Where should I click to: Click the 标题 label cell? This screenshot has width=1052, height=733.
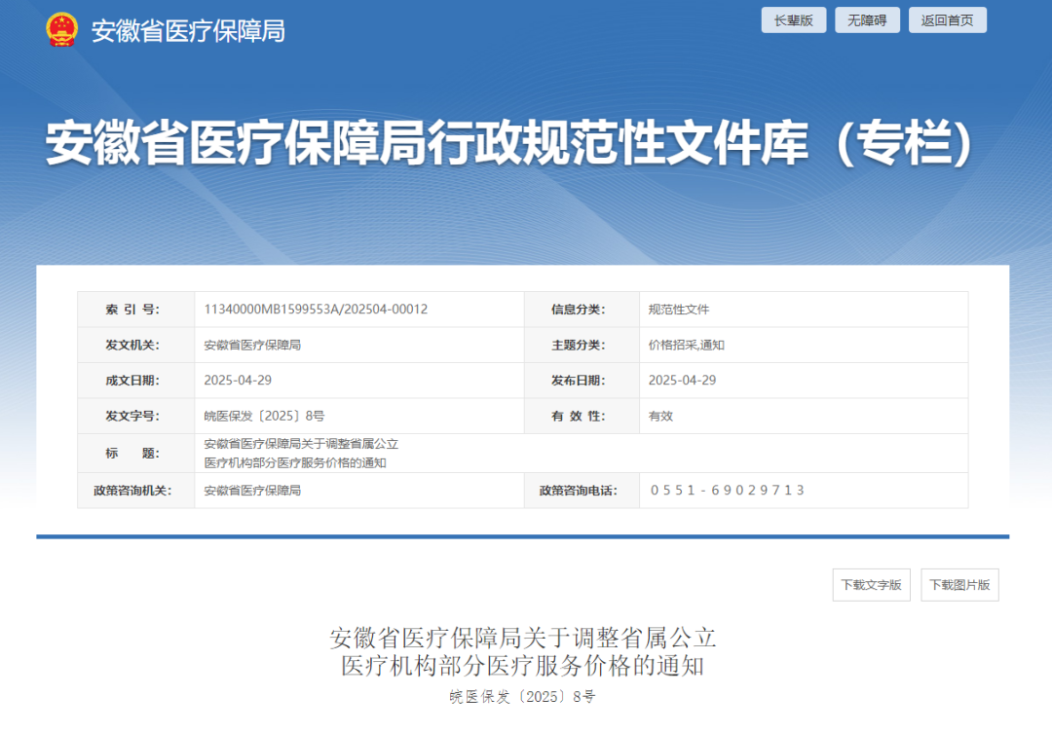[x=136, y=454]
